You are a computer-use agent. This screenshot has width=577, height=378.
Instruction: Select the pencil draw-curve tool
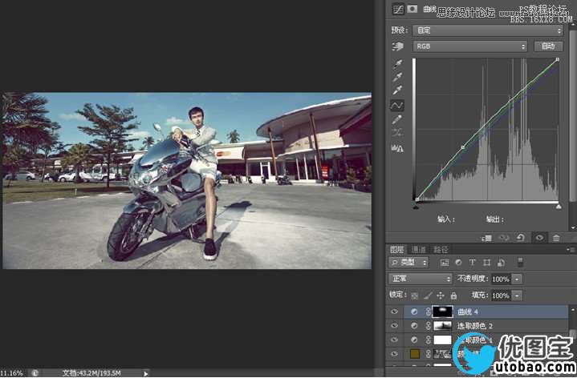[397, 119]
